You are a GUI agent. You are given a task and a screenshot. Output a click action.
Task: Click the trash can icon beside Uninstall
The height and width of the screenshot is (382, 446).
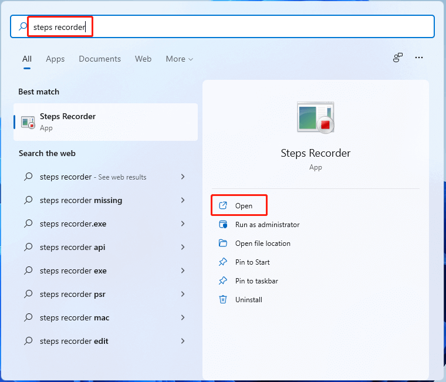(x=223, y=299)
